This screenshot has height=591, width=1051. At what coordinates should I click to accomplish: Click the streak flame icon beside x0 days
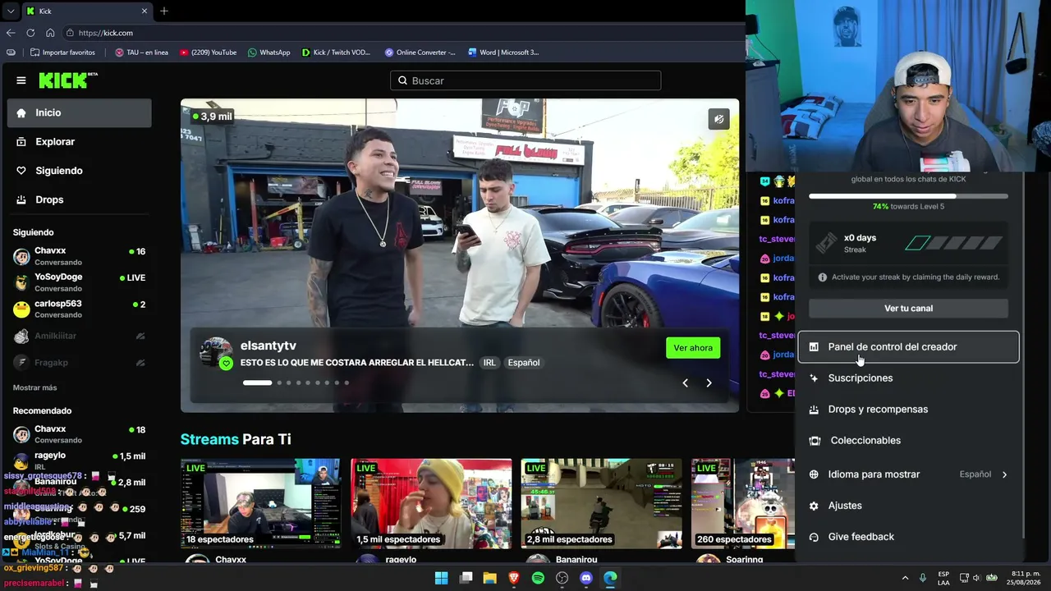click(x=827, y=243)
